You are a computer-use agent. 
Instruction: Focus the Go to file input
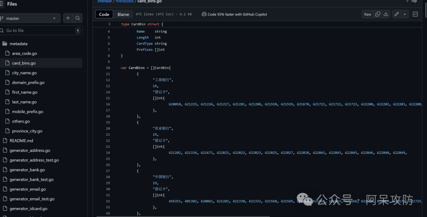coord(41,30)
